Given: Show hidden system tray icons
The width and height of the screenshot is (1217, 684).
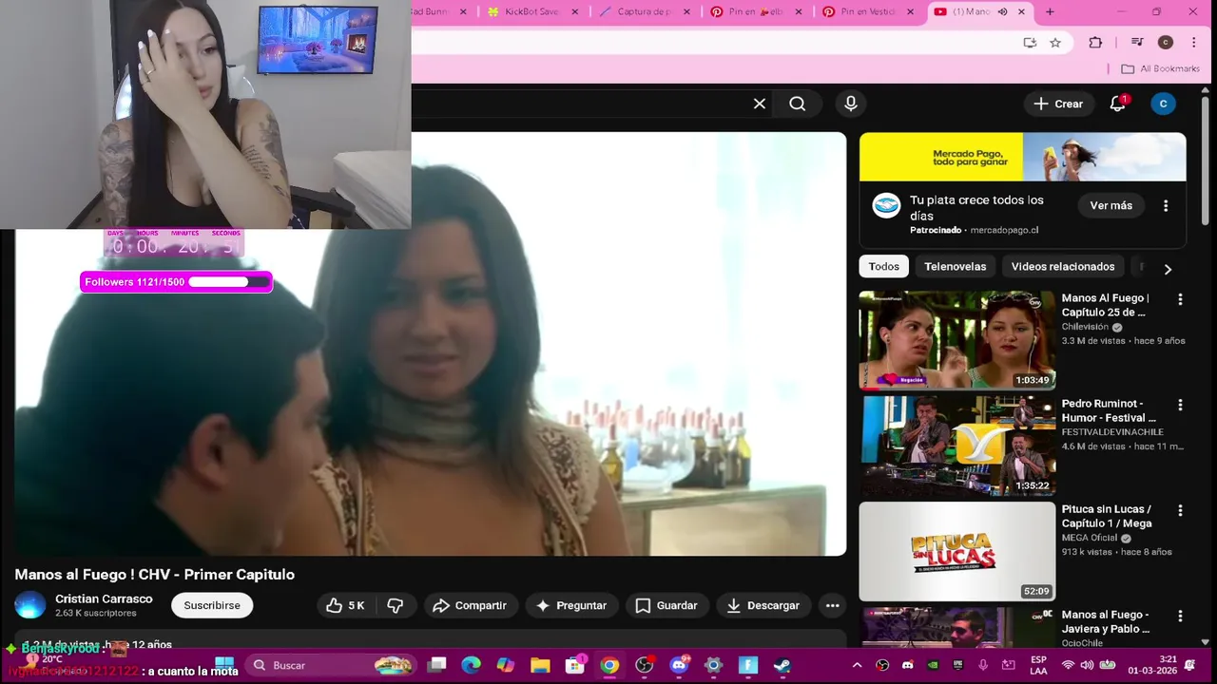Looking at the screenshot, I should (857, 665).
